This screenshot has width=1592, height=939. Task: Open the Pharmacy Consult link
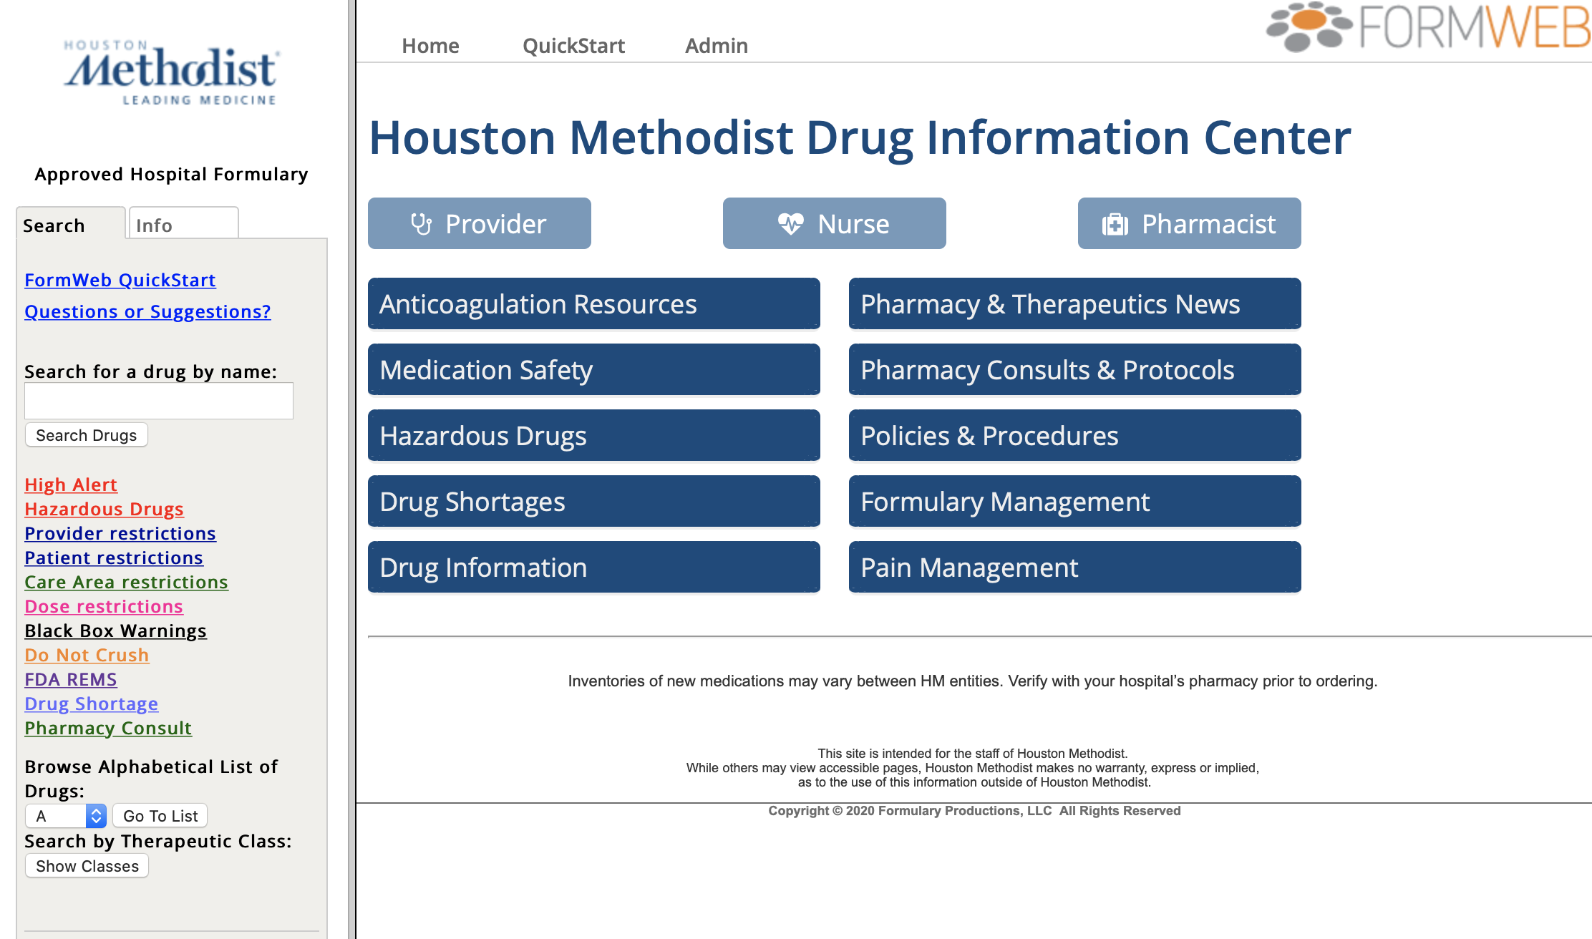(x=108, y=728)
